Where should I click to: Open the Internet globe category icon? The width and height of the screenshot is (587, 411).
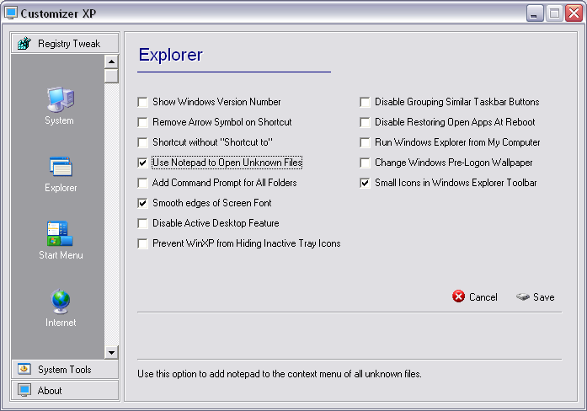pos(61,301)
